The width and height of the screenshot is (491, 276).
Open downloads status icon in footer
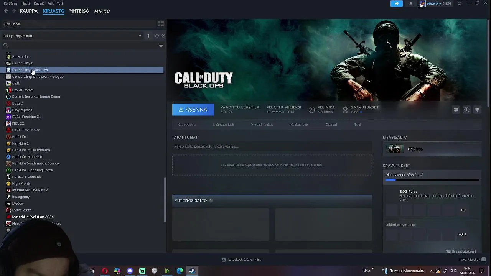click(224, 260)
